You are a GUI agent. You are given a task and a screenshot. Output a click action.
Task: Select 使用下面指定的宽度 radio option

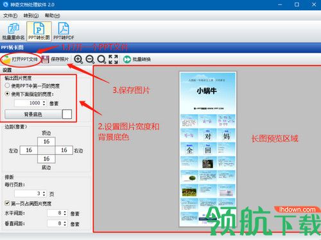(30, 94)
